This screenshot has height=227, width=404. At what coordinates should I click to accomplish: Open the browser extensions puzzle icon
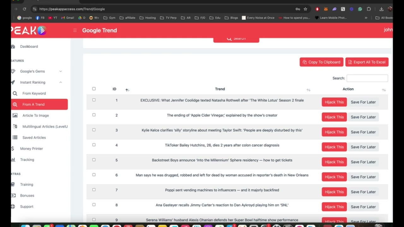tap(369, 9)
